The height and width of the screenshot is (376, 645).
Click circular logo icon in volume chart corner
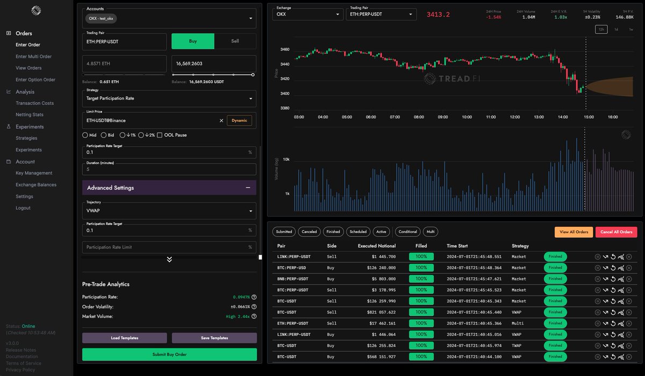point(626,134)
